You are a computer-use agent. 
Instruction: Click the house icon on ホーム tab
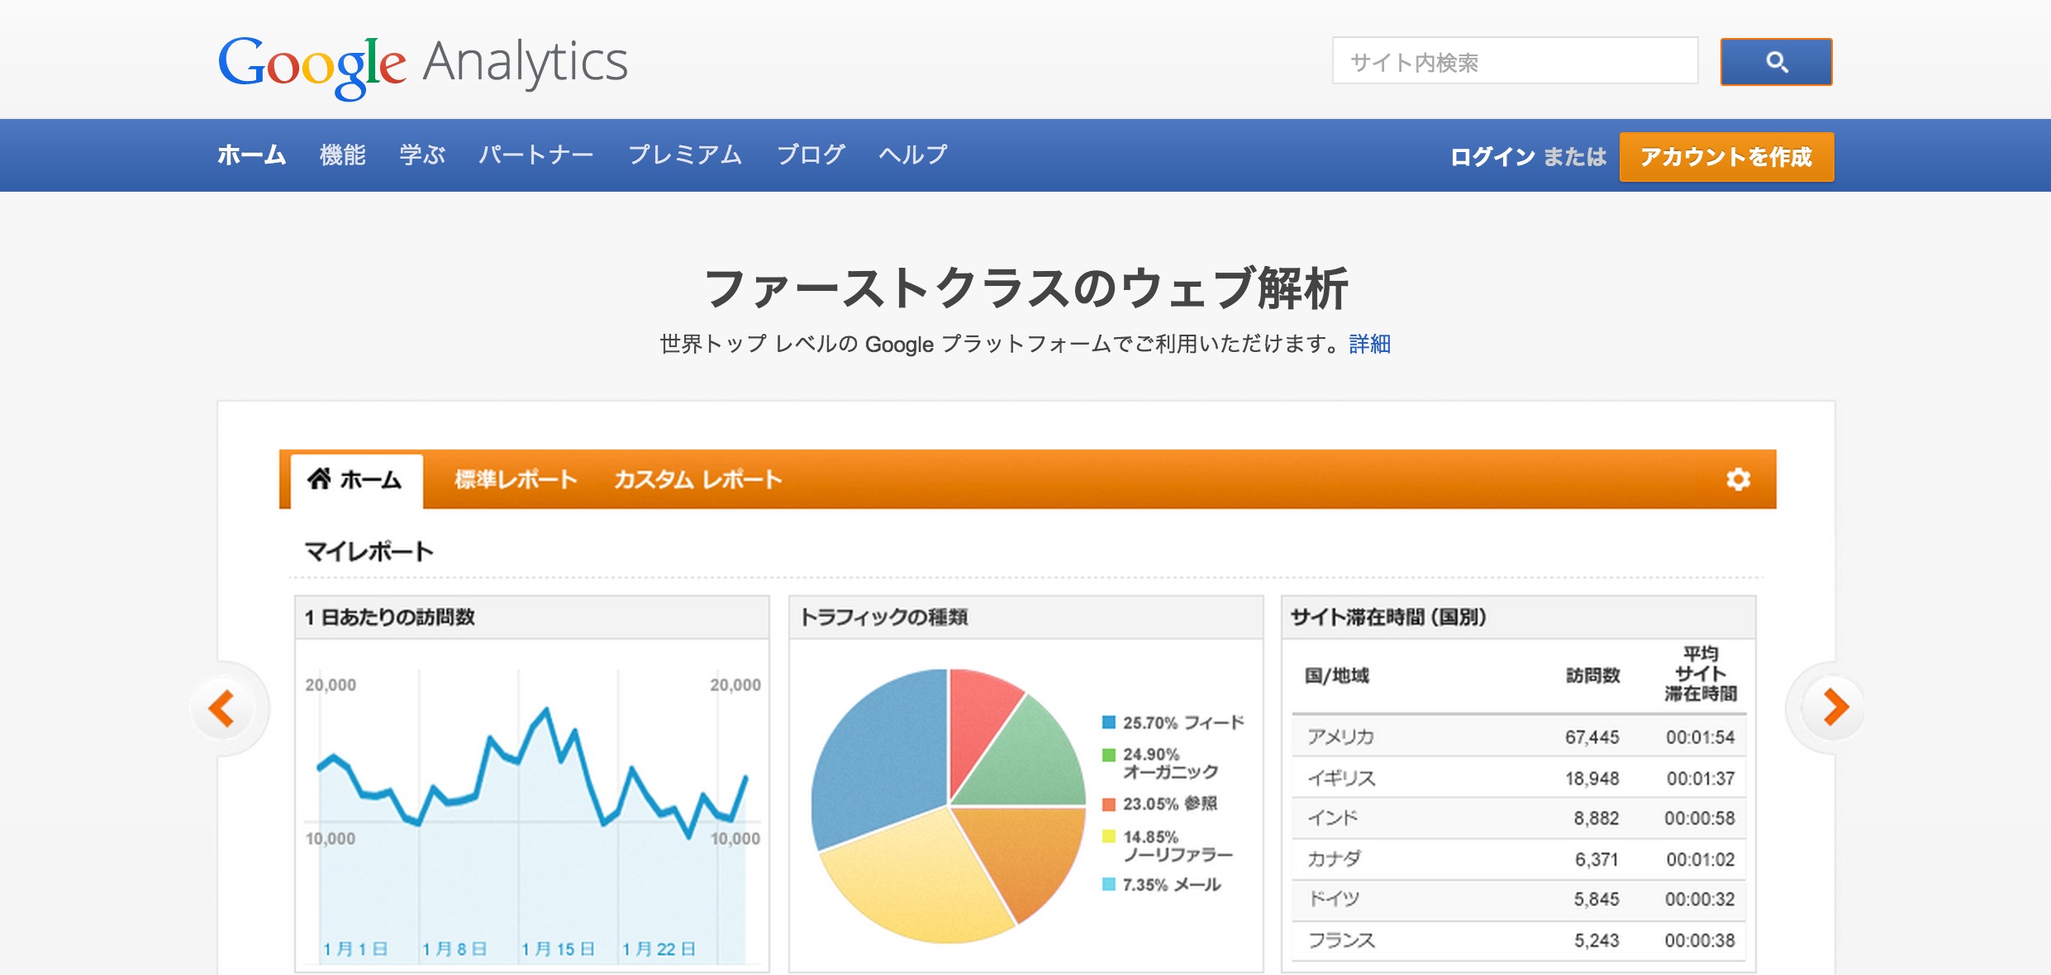[319, 478]
